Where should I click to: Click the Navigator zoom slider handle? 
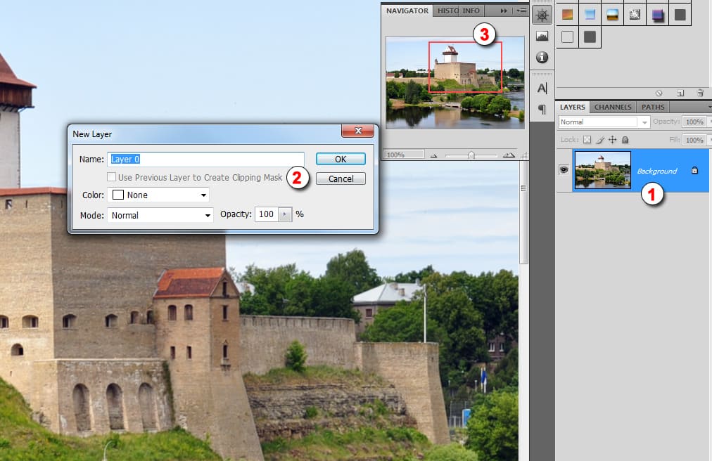coord(471,155)
